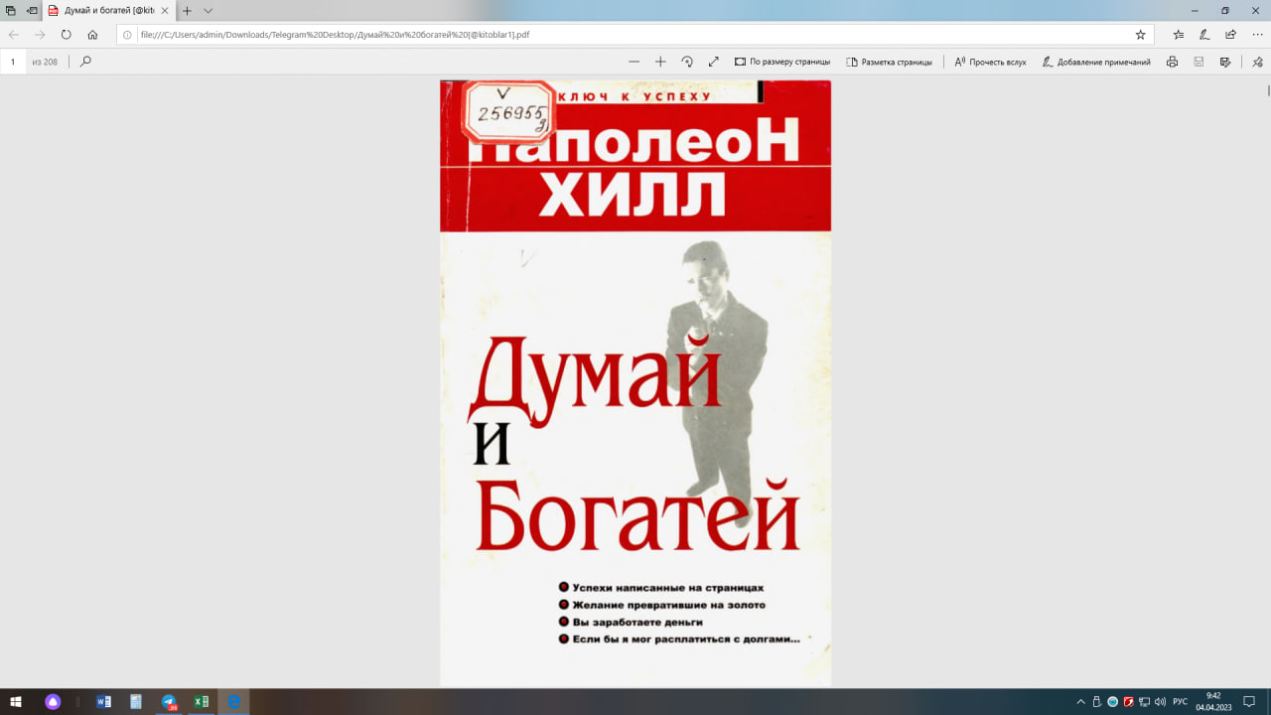Toggle Разметка страницы page layout mode
Image resolution: width=1271 pixels, height=715 pixels.
(891, 61)
